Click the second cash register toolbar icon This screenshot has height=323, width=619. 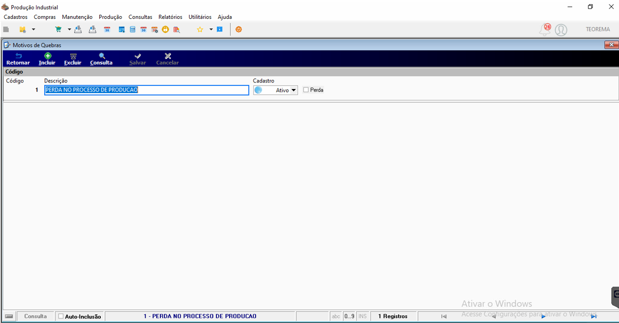coord(92,30)
